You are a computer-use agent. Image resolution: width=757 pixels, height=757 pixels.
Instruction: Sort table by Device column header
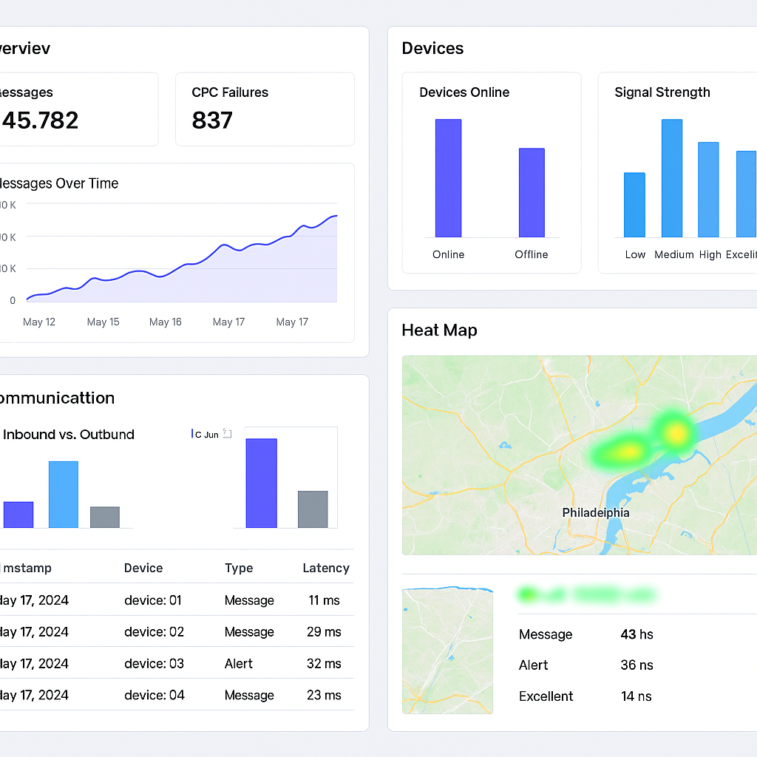tap(143, 568)
